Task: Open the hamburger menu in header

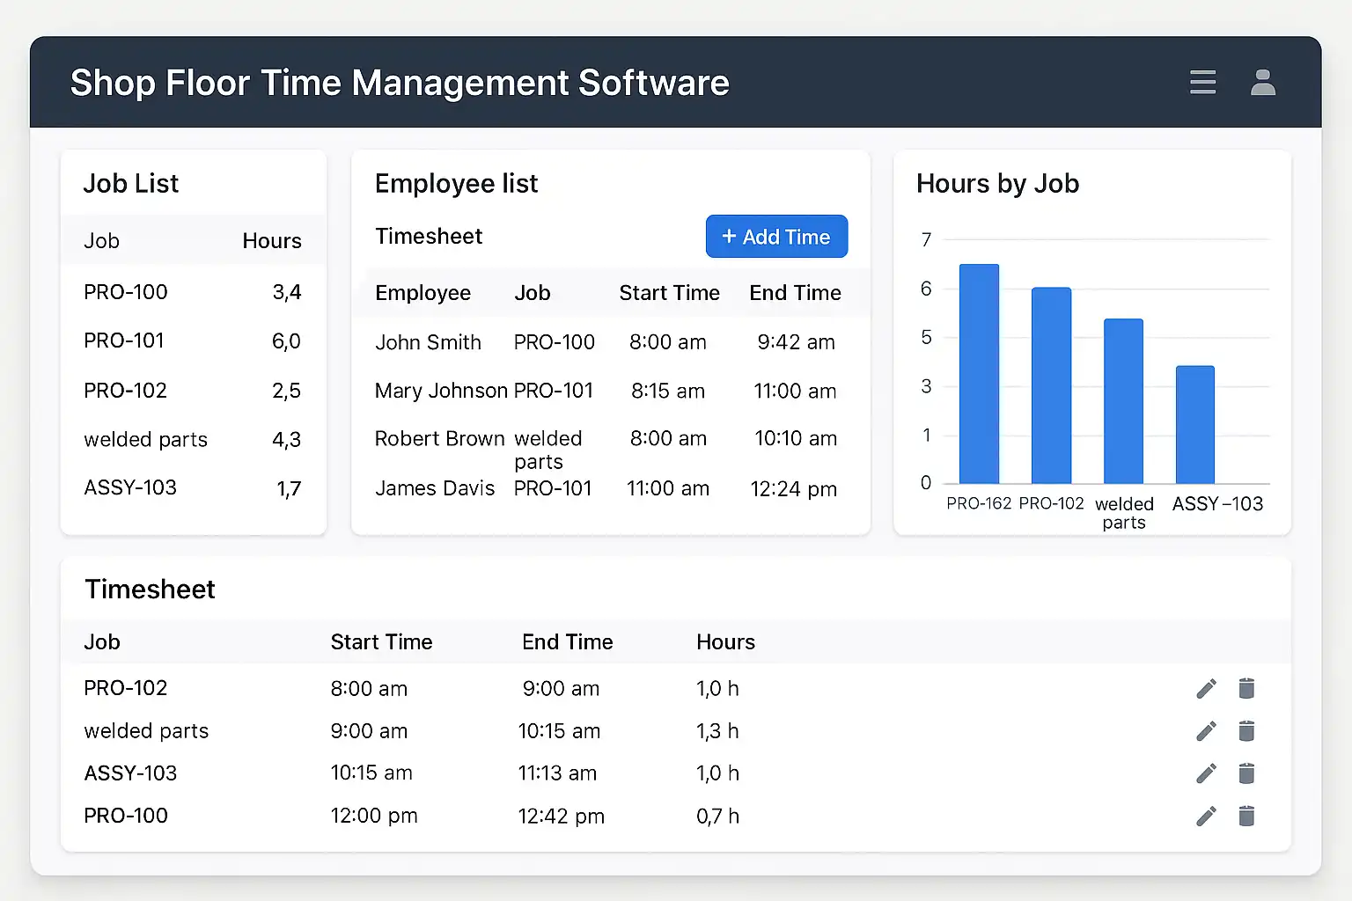Action: point(1202,82)
